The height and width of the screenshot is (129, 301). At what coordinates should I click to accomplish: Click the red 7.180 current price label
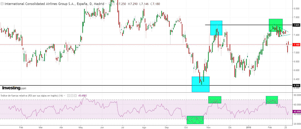pyautogui.click(x=296, y=45)
